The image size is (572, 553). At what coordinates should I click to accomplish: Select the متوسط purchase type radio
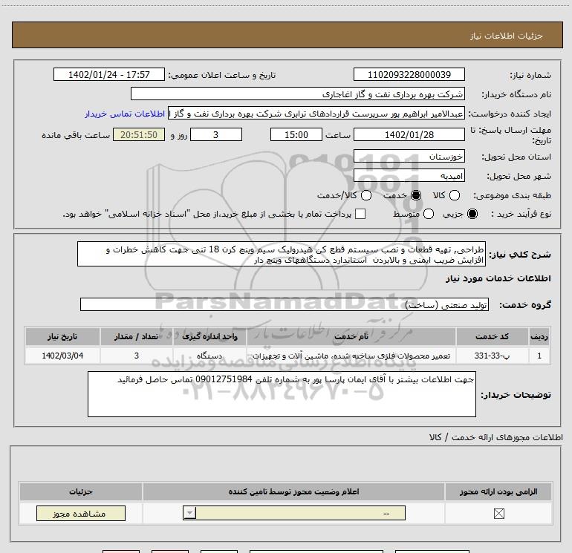(x=429, y=214)
